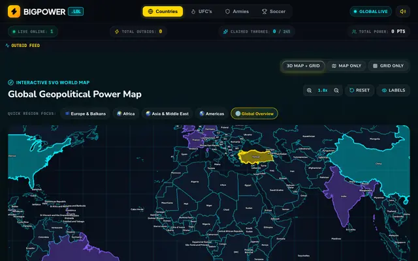Click the outbid feed pulse icon
Image resolution: width=418 pixels, height=261 pixels.
pos(7,46)
